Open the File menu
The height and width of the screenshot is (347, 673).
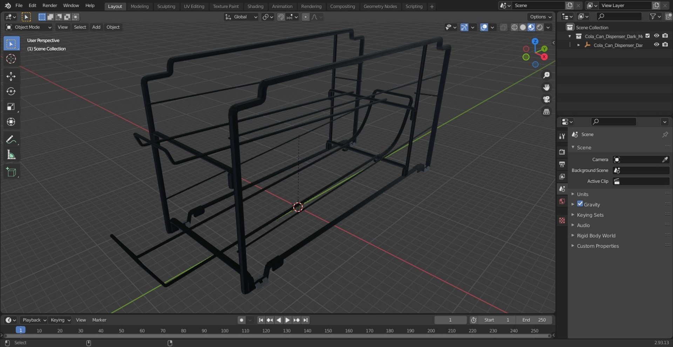click(x=19, y=6)
